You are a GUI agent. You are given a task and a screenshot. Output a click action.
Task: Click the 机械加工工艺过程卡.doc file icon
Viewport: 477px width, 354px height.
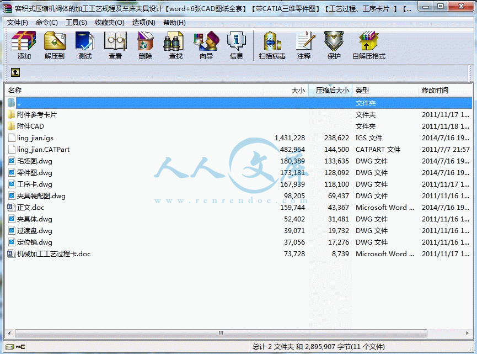[x=11, y=254]
